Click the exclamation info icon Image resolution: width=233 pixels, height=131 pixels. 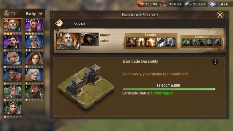tap(215, 62)
